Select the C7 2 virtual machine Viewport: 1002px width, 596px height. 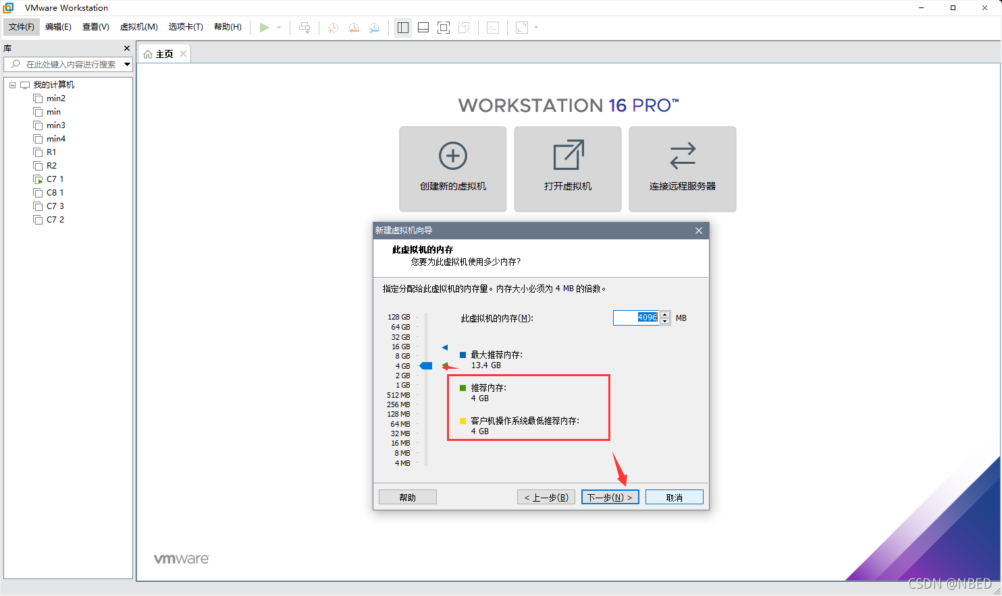55,220
